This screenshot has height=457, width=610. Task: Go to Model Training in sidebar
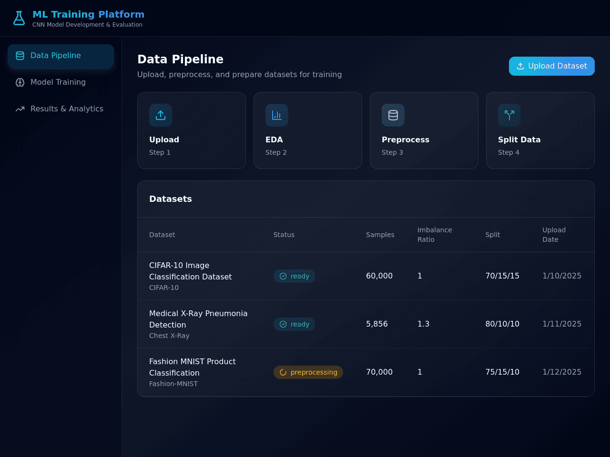coord(61,82)
